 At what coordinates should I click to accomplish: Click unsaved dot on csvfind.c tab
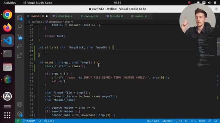47,16
